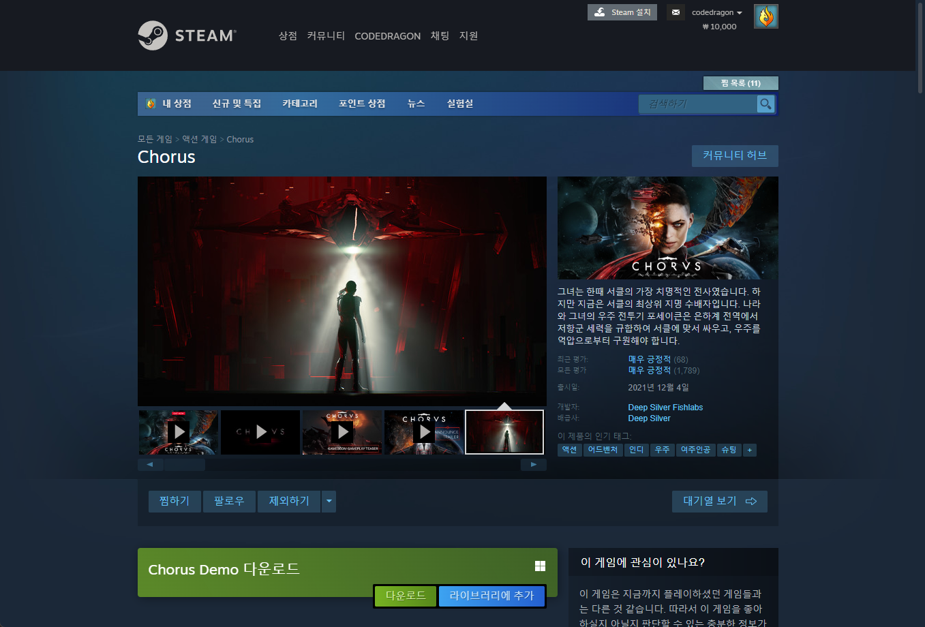Open 포인트 상점 tab
The image size is (925, 627).
pos(362,104)
